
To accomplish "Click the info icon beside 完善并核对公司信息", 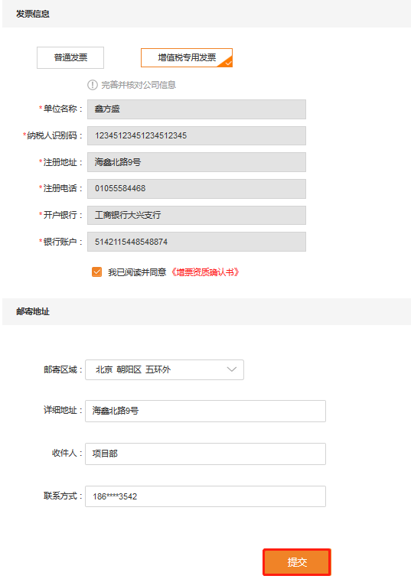I will 92,85.
